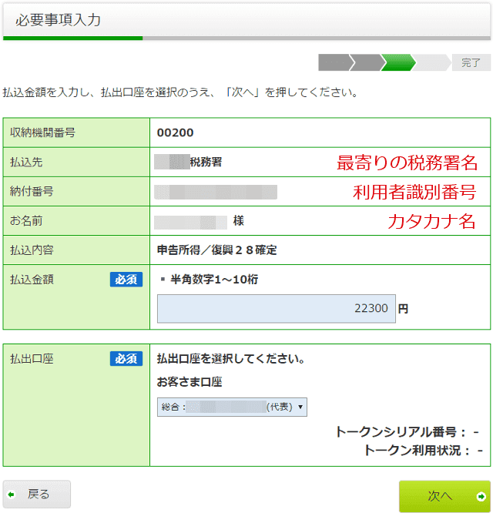Focus the 払込金額 input field showing 22300

point(276,309)
